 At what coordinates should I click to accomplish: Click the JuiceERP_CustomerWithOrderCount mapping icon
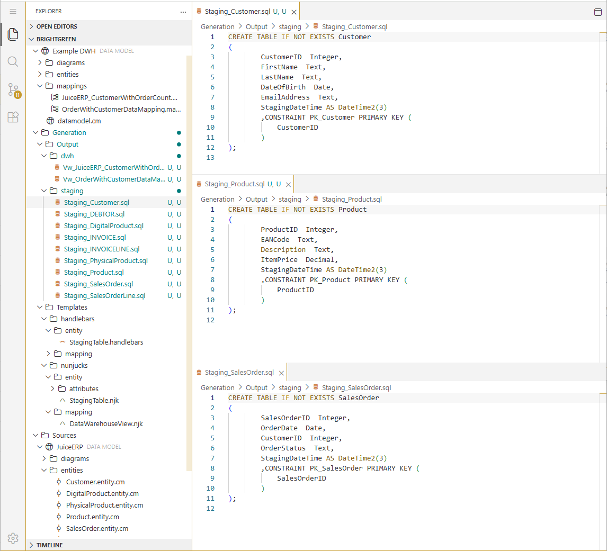click(x=55, y=97)
